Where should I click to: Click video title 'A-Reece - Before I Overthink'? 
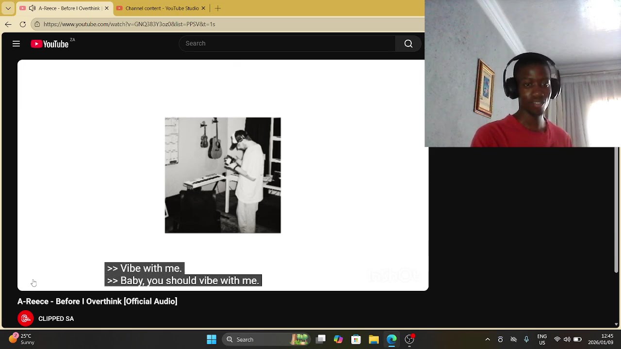[x=98, y=301]
